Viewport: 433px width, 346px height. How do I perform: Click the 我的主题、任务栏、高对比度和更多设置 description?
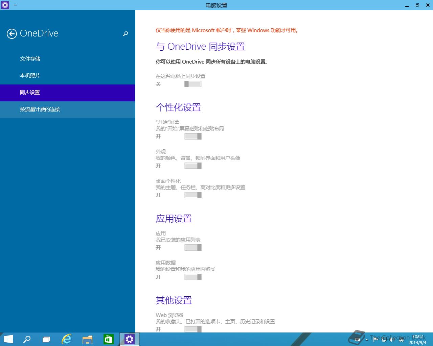(200, 188)
